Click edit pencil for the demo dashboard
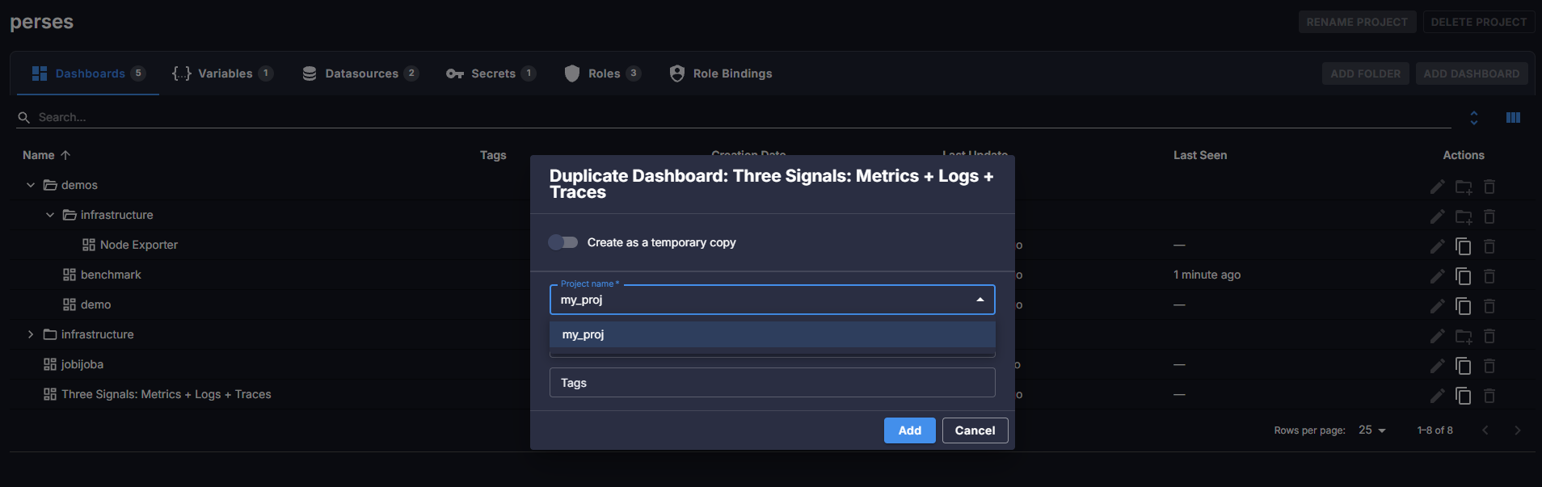The width and height of the screenshot is (1542, 487). pos(1437,306)
